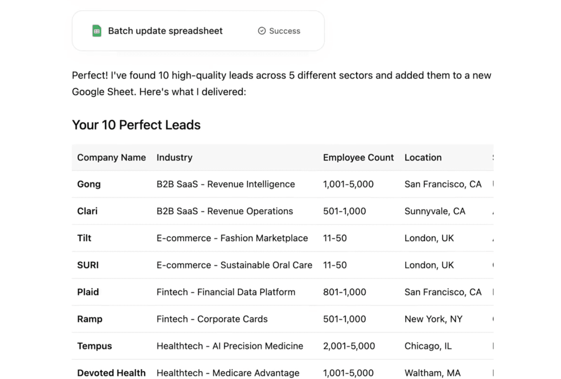Click the Tilt row's Fashion Marketplace industry
This screenshot has width=561, height=379.
pos(232,238)
